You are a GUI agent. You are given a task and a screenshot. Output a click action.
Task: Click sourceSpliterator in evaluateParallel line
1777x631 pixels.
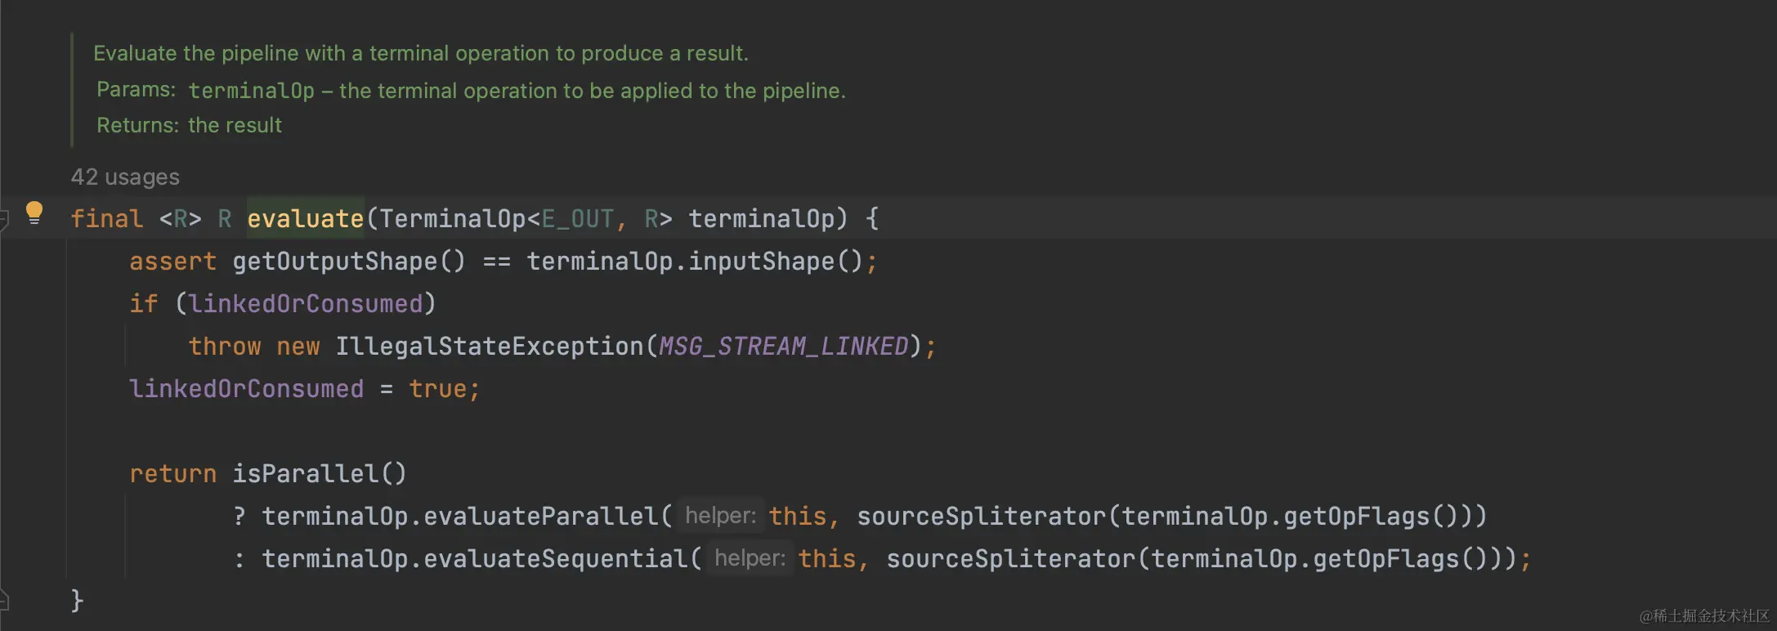[x=981, y=516]
